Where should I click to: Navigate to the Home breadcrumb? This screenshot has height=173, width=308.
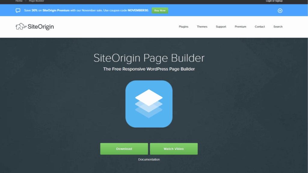19,1
